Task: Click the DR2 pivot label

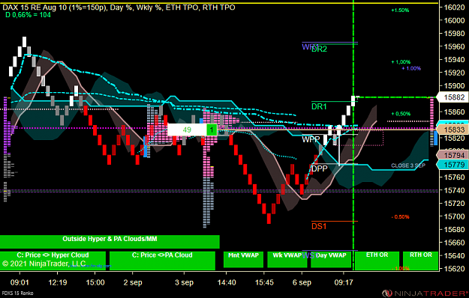Action: click(x=319, y=49)
